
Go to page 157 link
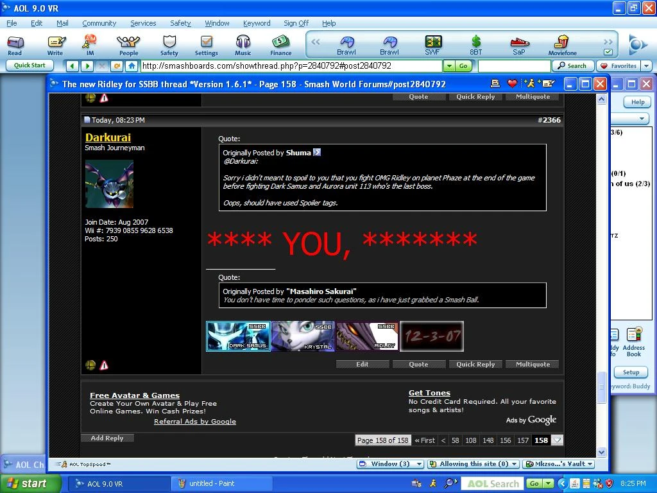[523, 440]
